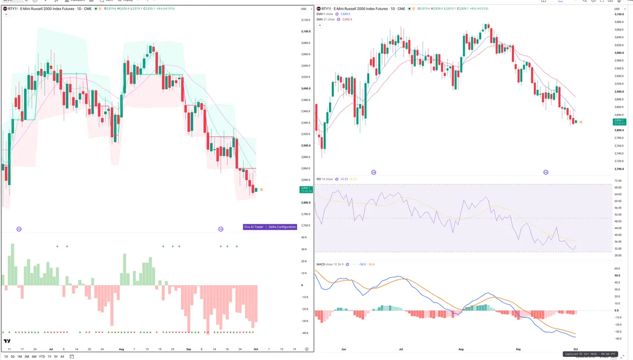Viewport: 633px width, 360px height.
Task: Click the MACD value -38.0
Action: coord(362,264)
